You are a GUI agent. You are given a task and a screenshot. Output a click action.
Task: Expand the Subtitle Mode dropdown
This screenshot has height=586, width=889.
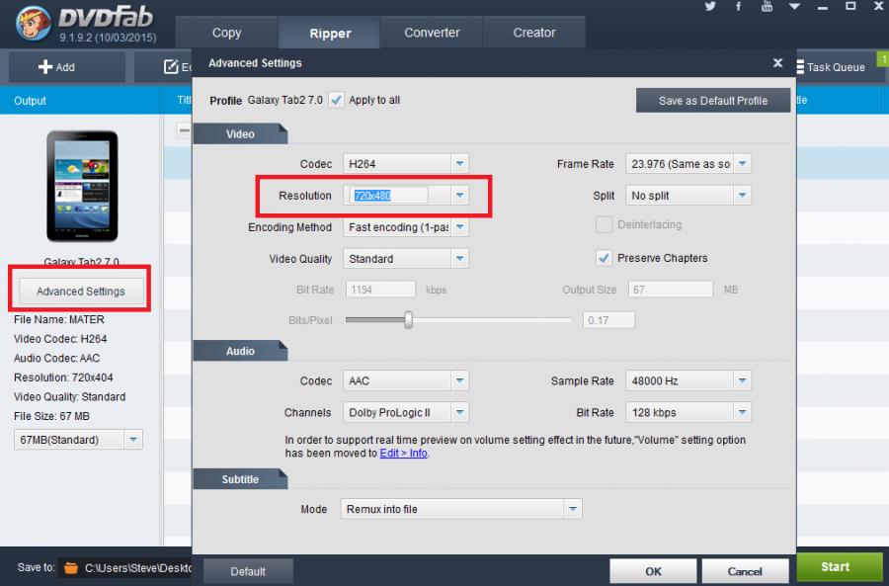point(572,509)
